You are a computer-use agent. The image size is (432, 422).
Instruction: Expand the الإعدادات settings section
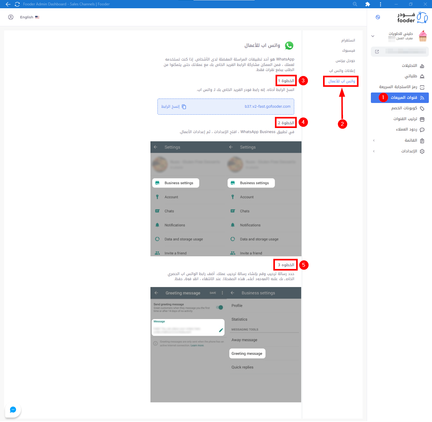pyautogui.click(x=374, y=151)
